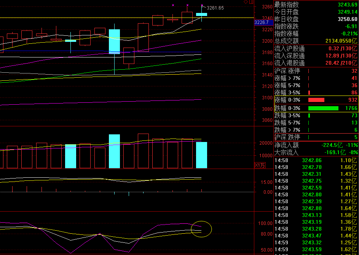Select the large cyan candlestick in the price chart

114,41
